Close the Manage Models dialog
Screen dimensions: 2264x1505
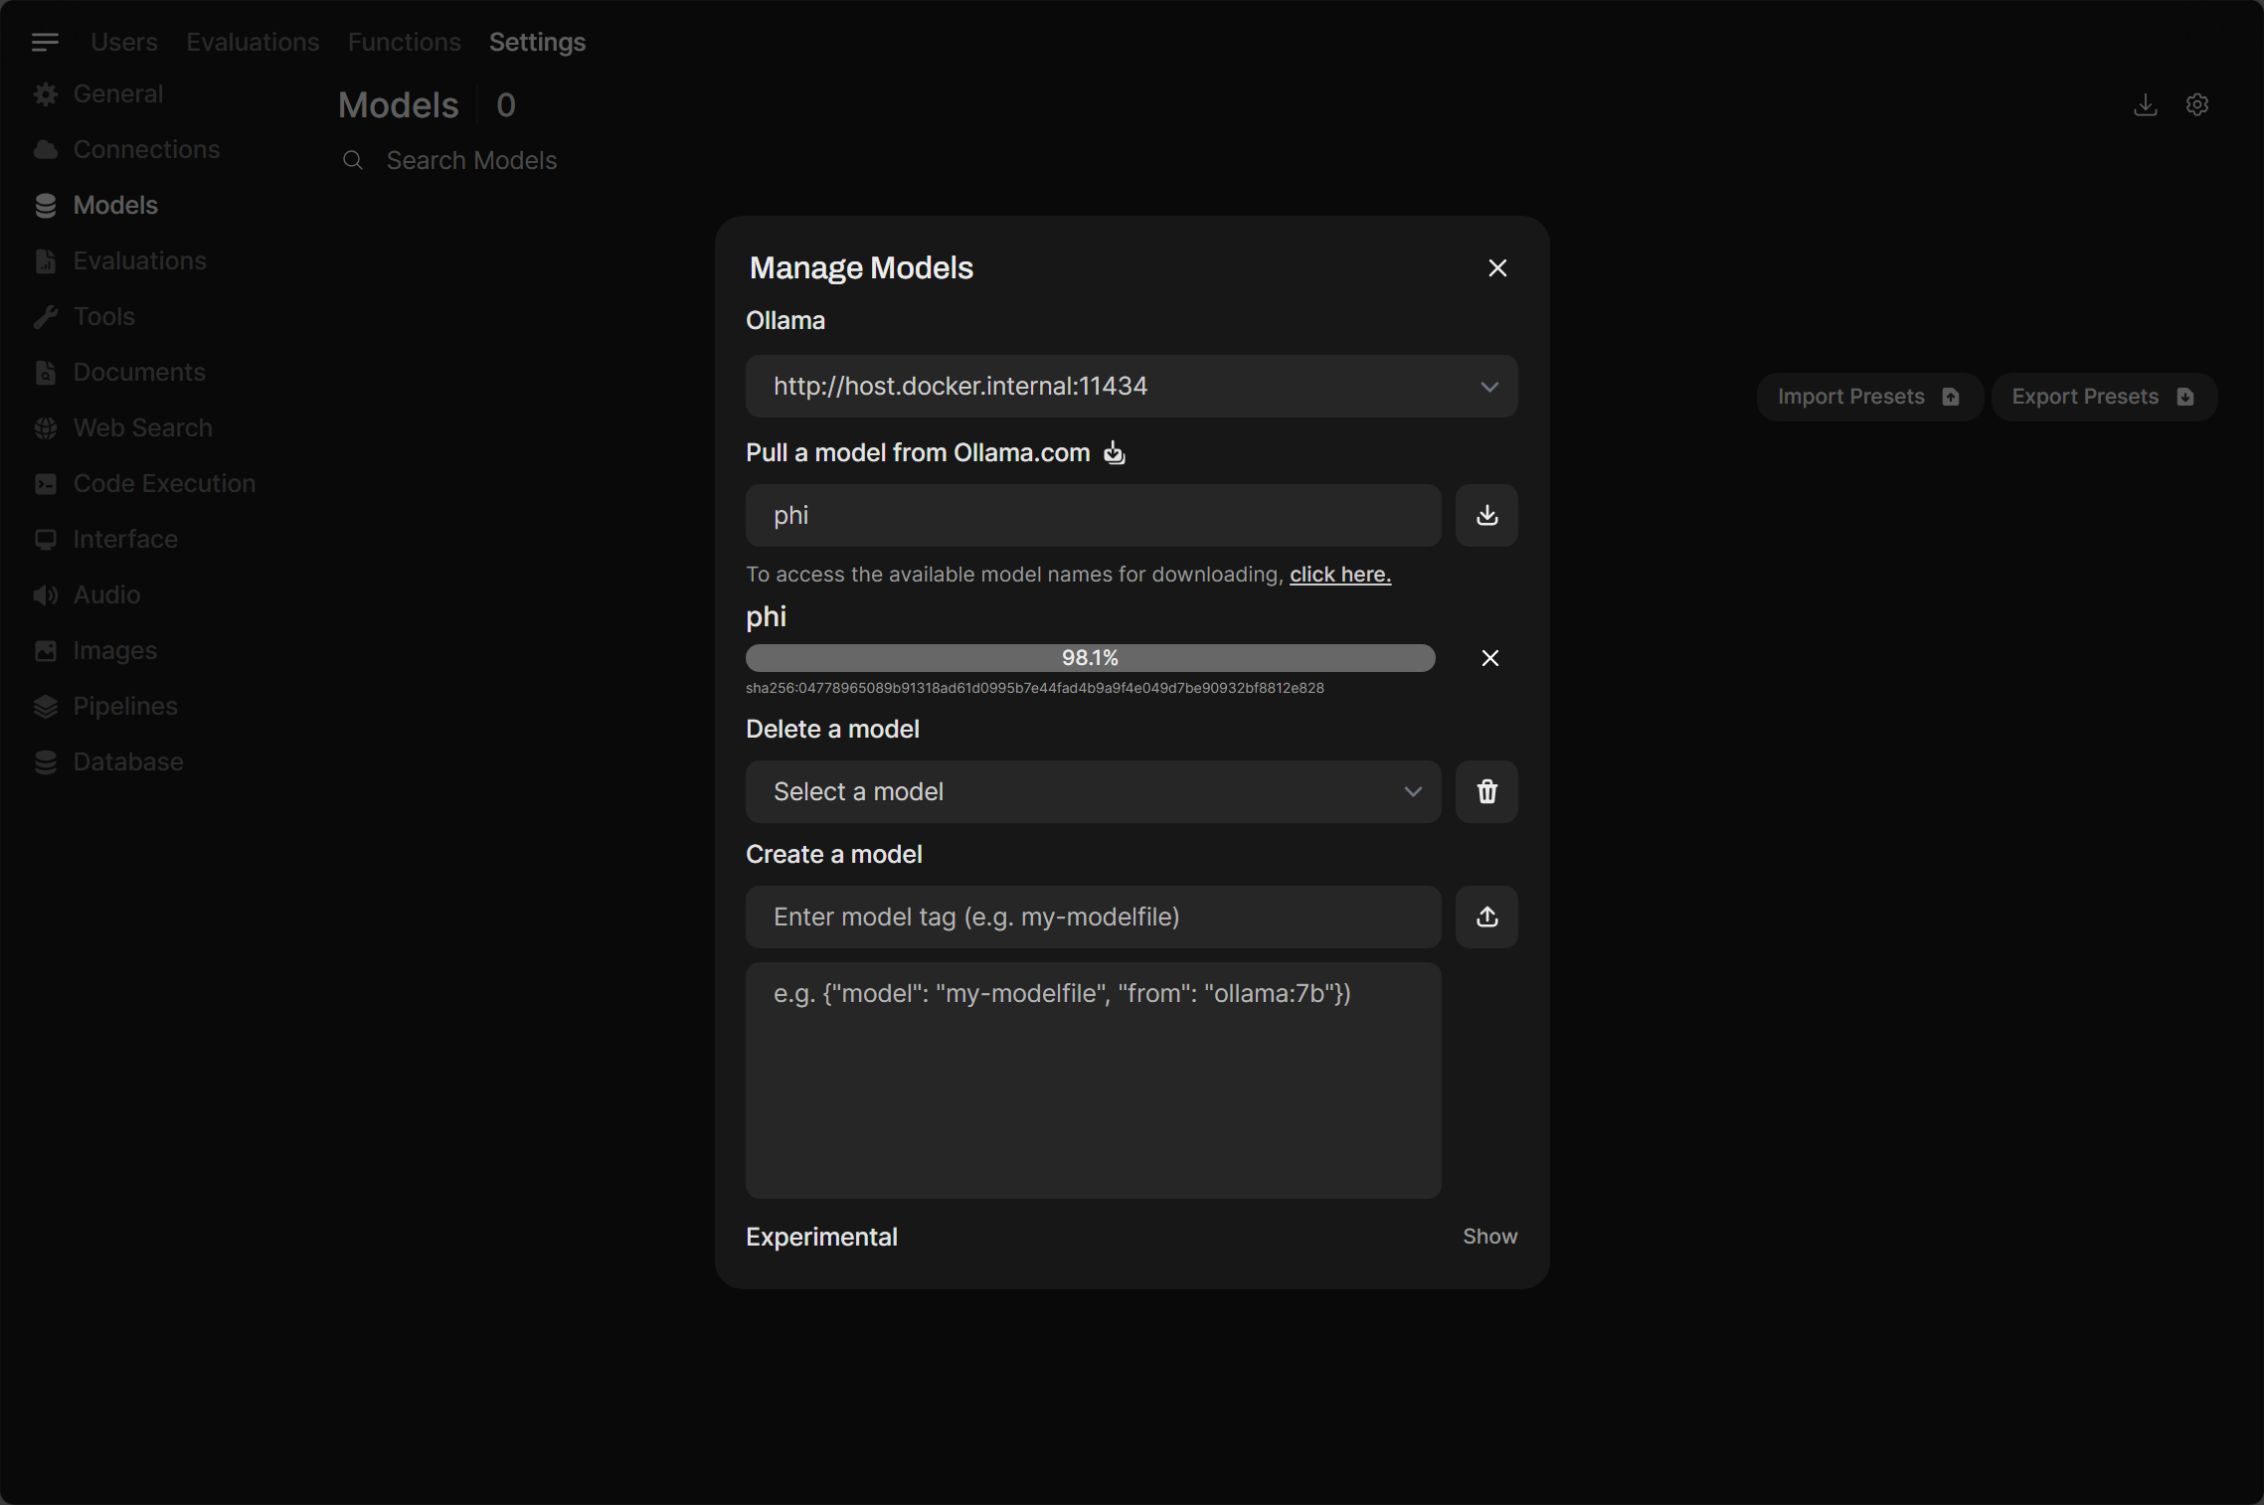click(x=1497, y=268)
